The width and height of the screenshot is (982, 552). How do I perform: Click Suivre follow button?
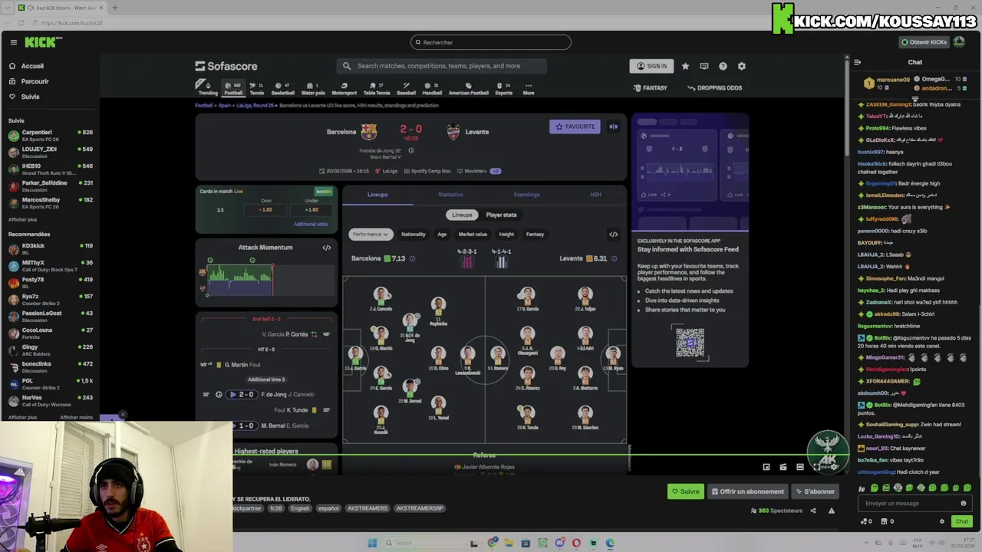[x=685, y=491]
